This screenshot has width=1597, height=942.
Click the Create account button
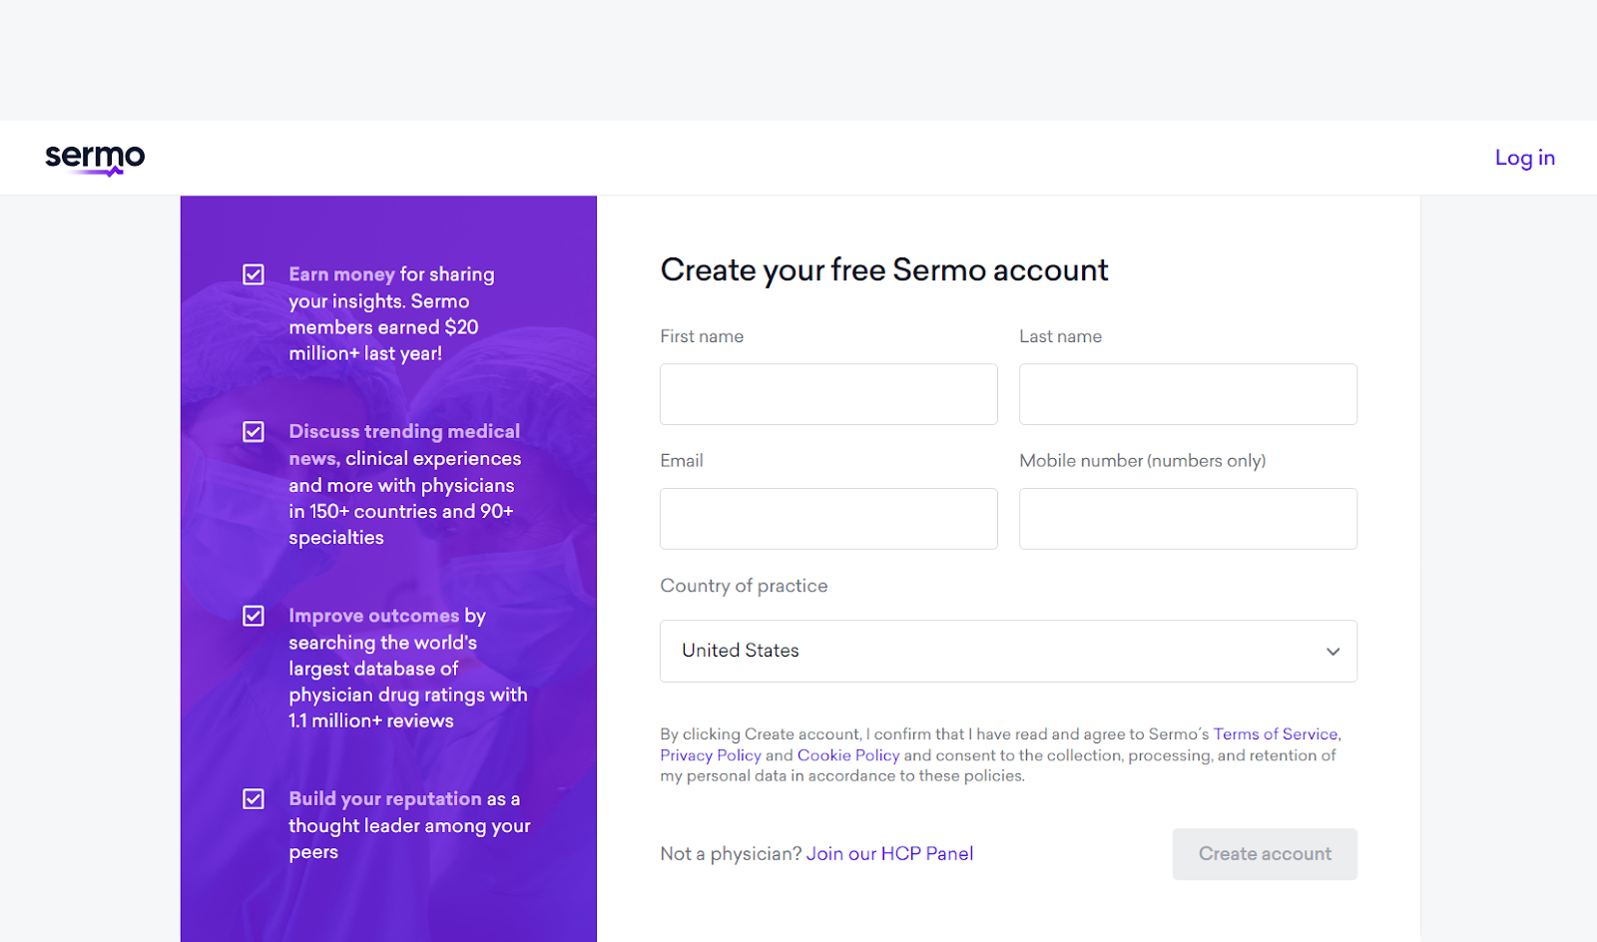click(1265, 854)
